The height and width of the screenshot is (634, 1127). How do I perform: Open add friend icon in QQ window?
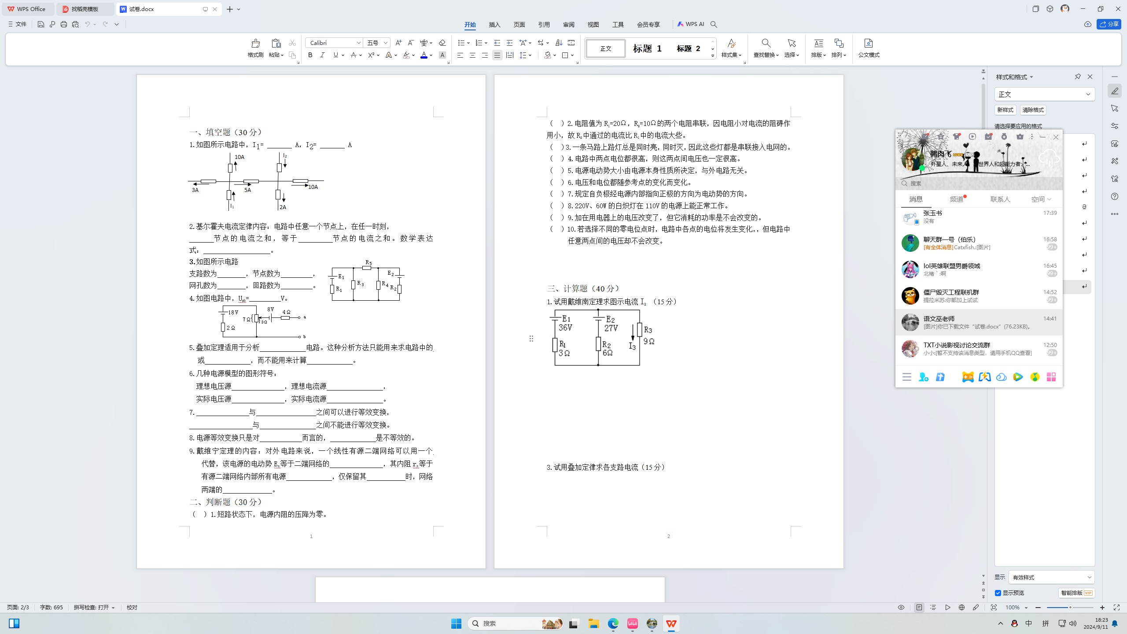[x=923, y=377]
